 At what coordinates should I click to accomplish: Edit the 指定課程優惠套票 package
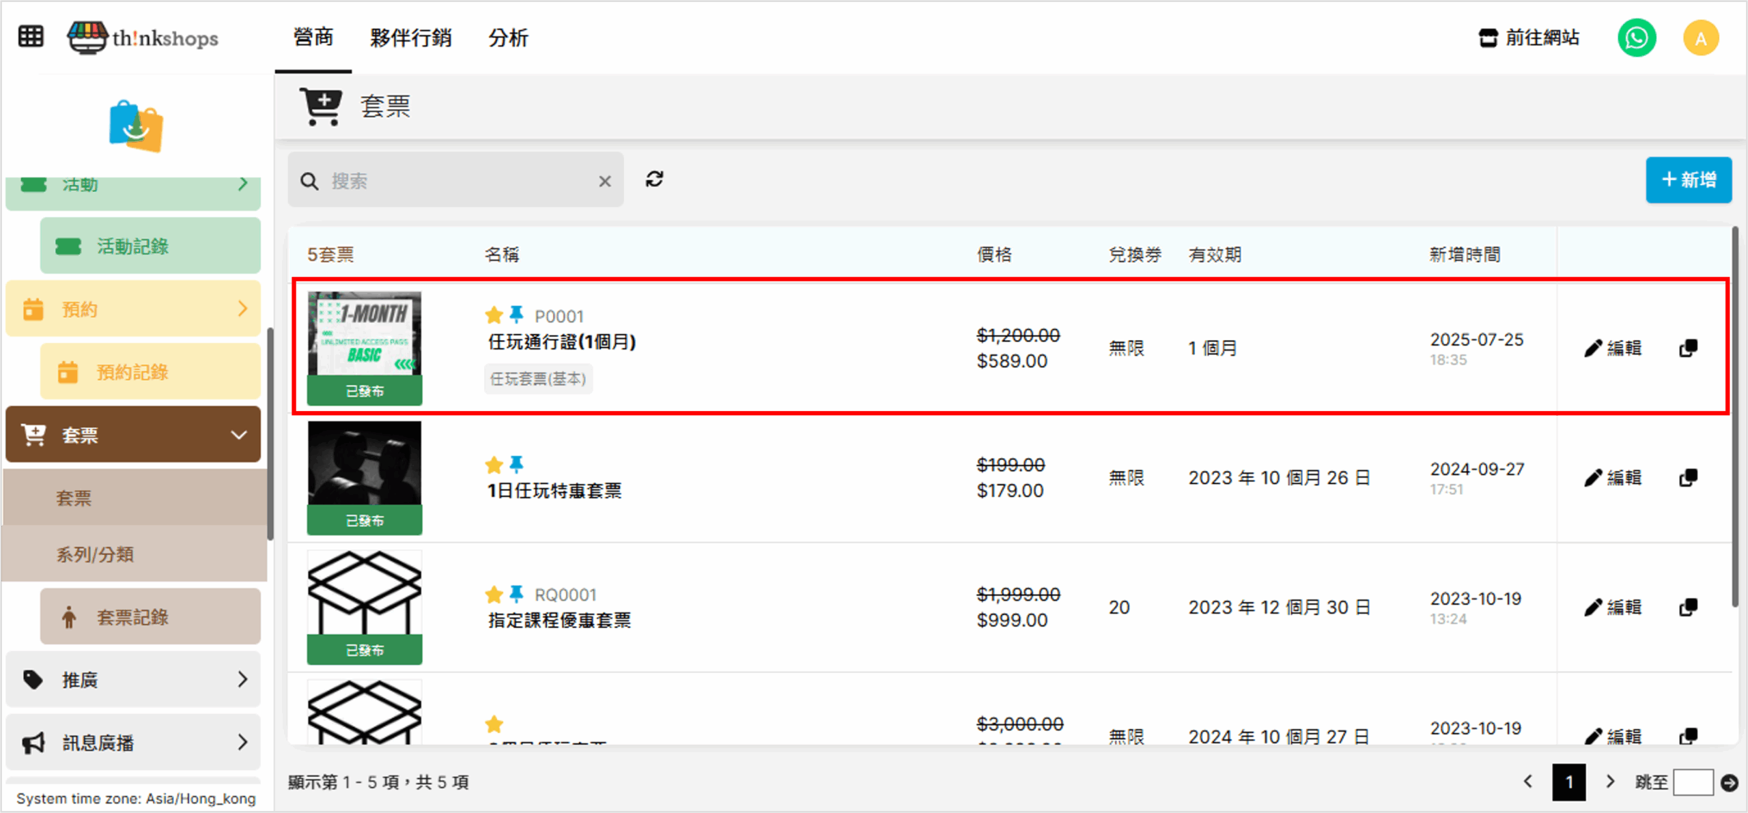click(1613, 608)
